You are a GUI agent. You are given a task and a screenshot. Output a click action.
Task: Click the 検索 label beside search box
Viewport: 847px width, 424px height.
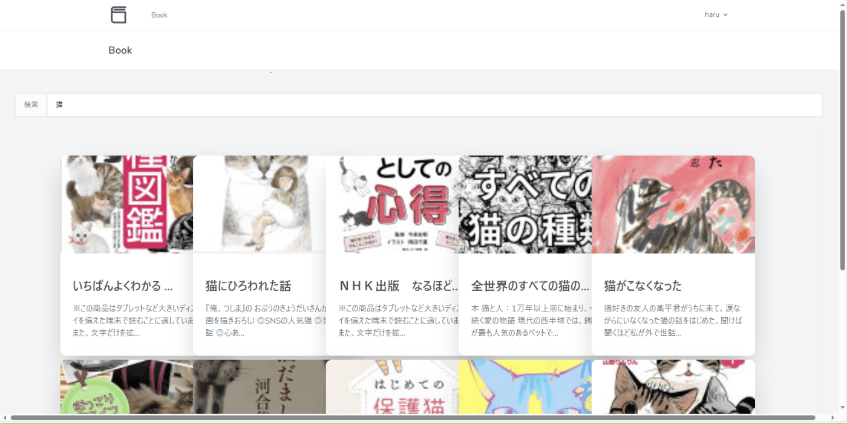[x=31, y=105]
